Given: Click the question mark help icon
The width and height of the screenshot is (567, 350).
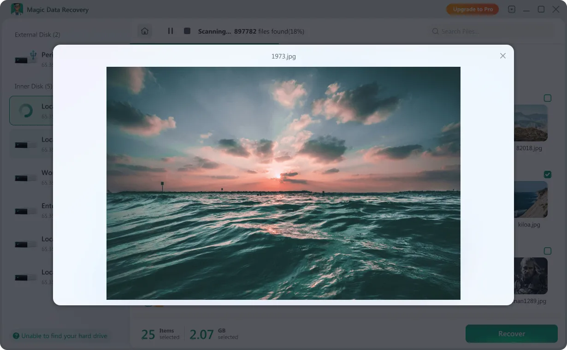Looking at the screenshot, I should coord(16,336).
